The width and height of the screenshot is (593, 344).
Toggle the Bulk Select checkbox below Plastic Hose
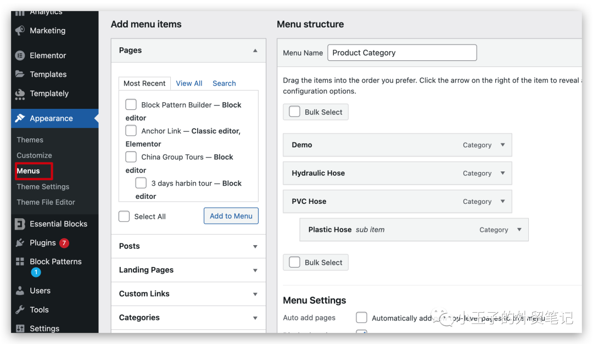pos(295,262)
